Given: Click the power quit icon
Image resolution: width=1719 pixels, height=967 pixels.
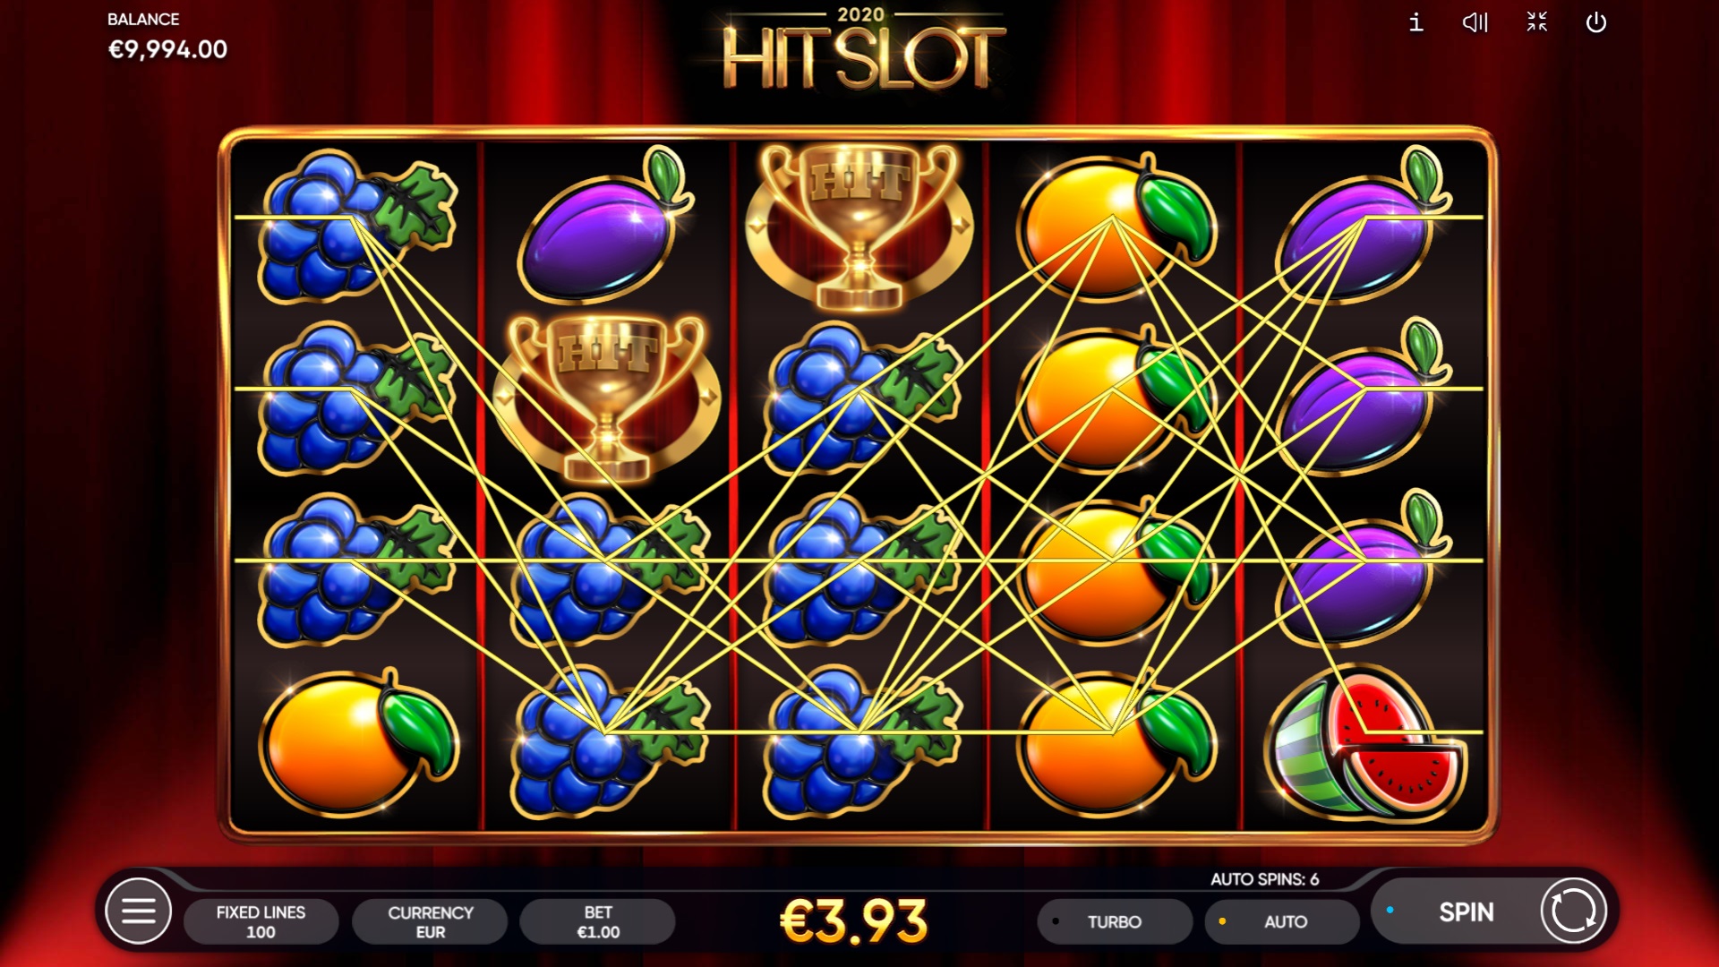Looking at the screenshot, I should (x=1596, y=22).
